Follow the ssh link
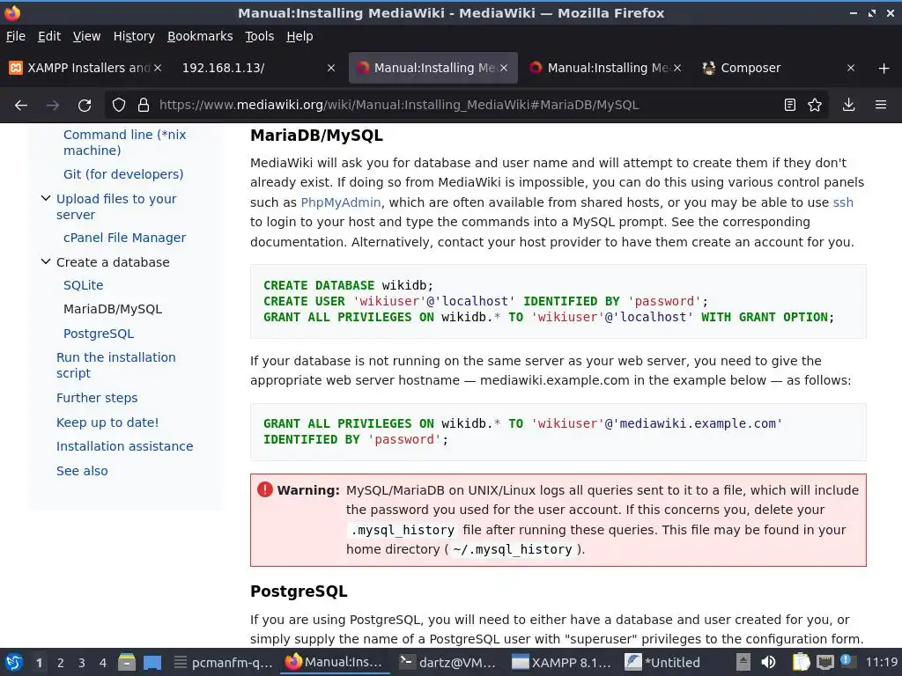The width and height of the screenshot is (902, 676). pos(843,202)
